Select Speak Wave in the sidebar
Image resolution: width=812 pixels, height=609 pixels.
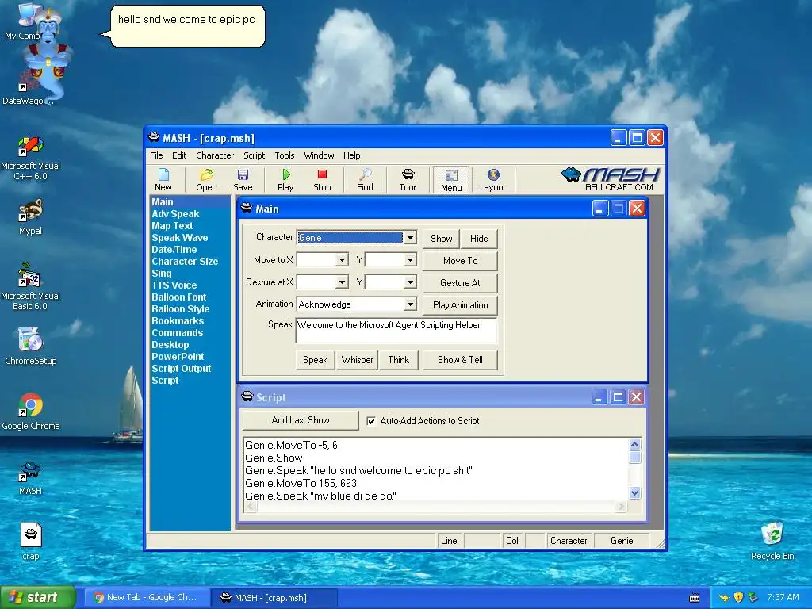(x=180, y=238)
